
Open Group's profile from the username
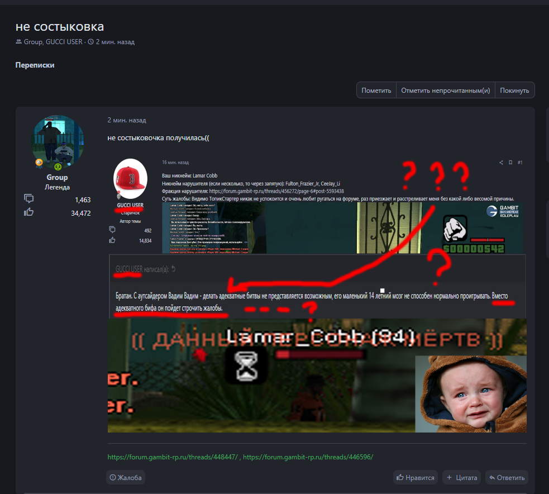click(x=57, y=177)
